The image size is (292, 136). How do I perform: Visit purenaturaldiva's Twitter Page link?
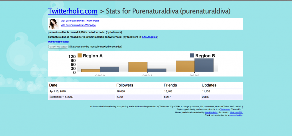tap(80, 20)
